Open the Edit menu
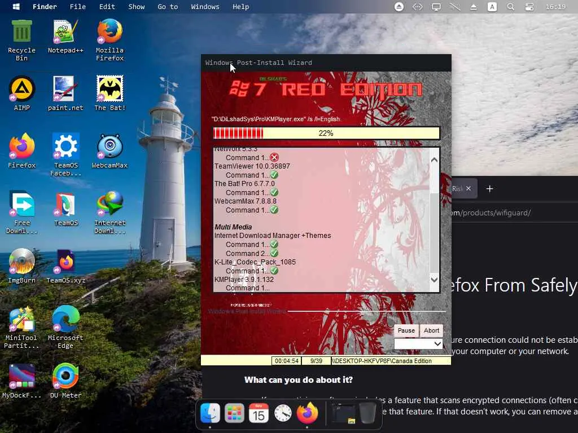The width and height of the screenshot is (578, 433). tap(107, 7)
